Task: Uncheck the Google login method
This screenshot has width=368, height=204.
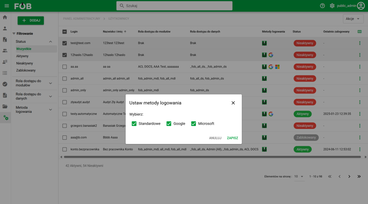Action: coord(169,124)
